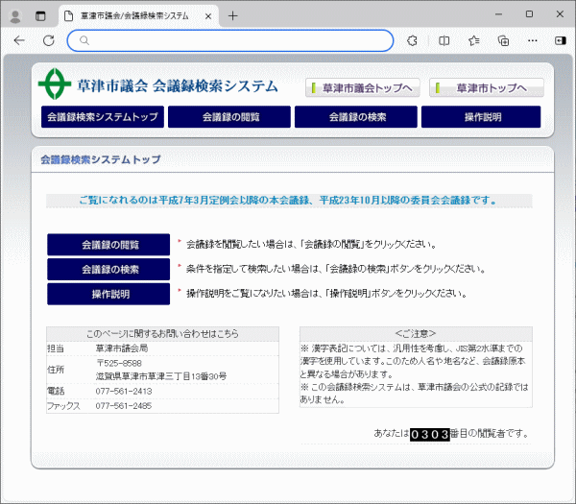This screenshot has width=576, height=504.
Task: Click the fax number 077-561-2485
Action: (124, 406)
